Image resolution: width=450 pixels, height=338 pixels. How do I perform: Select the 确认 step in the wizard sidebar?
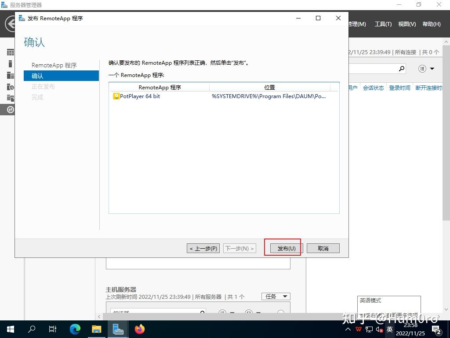pyautogui.click(x=37, y=76)
